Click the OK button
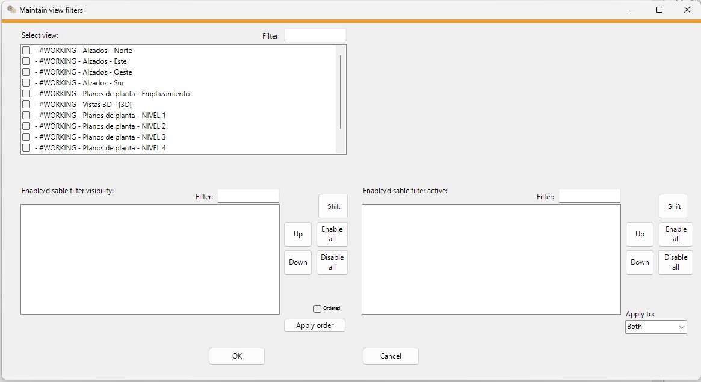This screenshot has width=701, height=382. pyautogui.click(x=236, y=356)
